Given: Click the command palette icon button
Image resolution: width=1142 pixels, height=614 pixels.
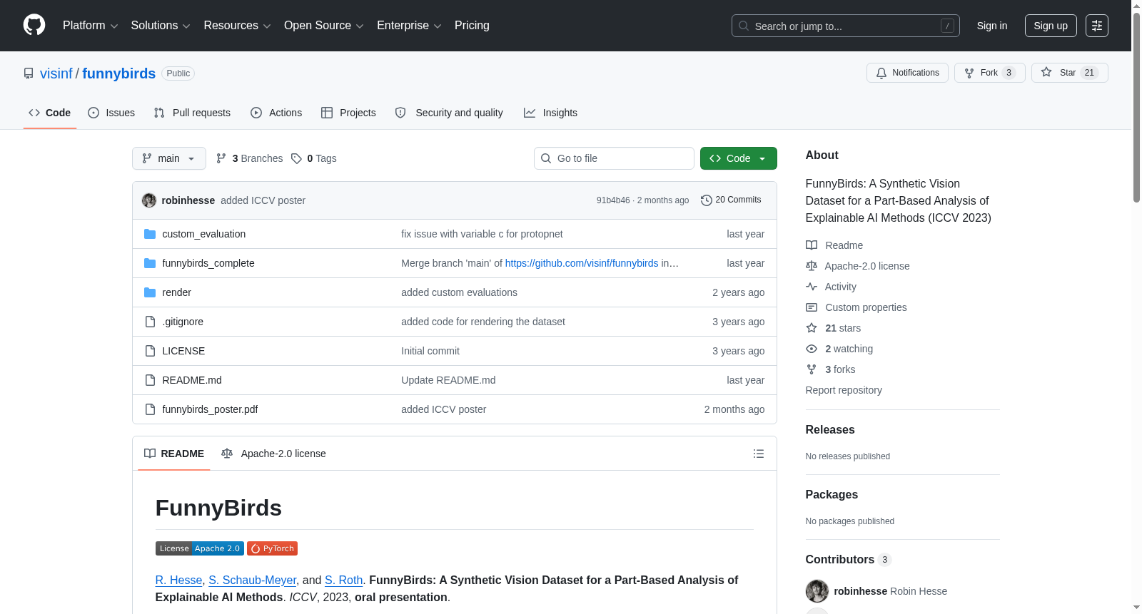Looking at the screenshot, I should 1097,26.
